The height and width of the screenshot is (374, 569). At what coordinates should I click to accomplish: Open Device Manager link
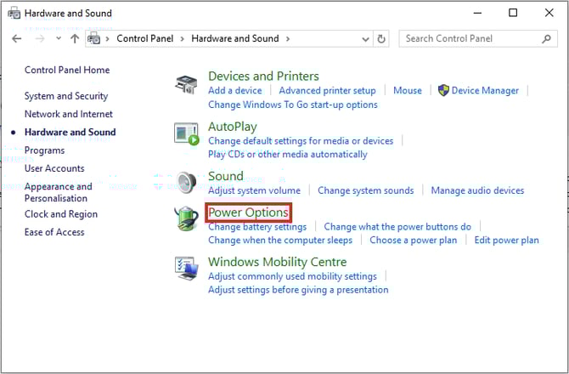click(x=485, y=90)
